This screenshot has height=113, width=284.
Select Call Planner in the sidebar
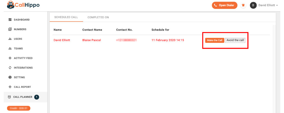pos(25,97)
